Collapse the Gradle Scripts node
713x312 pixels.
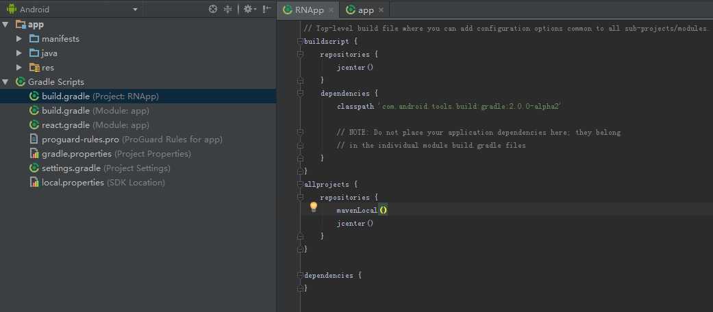pyautogui.click(x=6, y=82)
